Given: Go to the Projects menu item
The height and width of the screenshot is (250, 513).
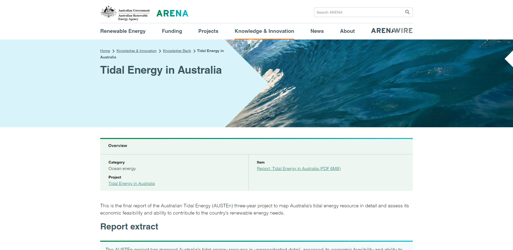Looking at the screenshot, I should (208, 31).
